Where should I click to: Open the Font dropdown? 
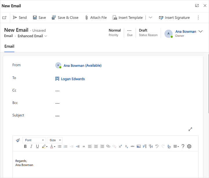(x=34, y=140)
